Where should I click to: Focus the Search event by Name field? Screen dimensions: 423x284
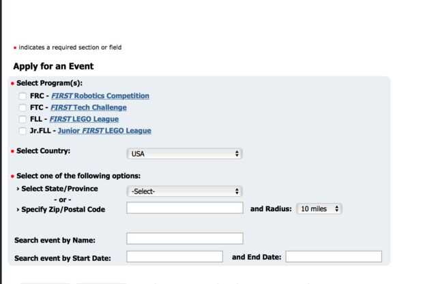pos(184,239)
